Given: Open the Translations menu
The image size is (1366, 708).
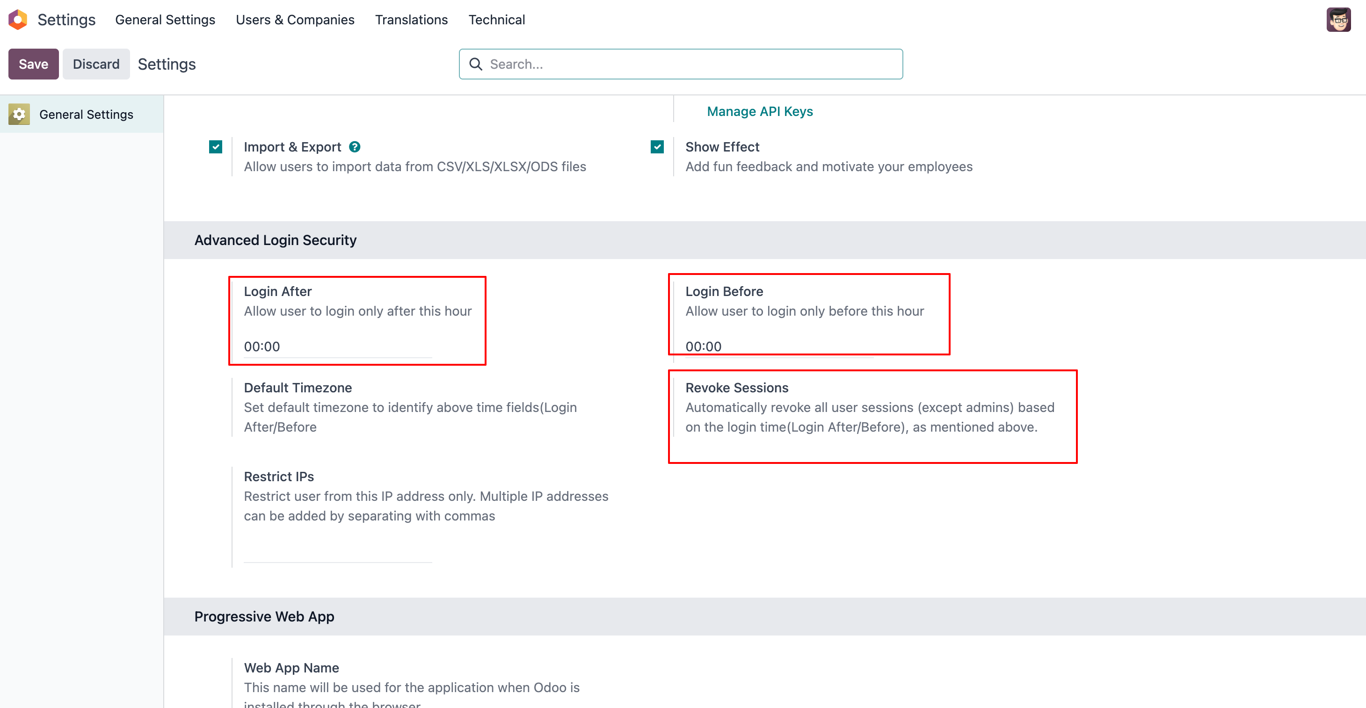Looking at the screenshot, I should coord(411,20).
